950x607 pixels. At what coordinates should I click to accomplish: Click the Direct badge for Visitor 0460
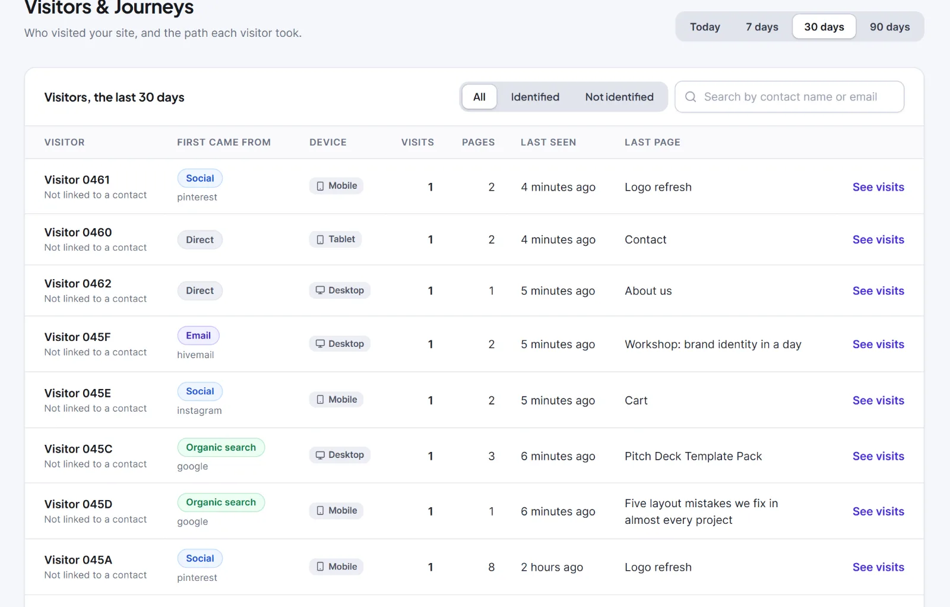pyautogui.click(x=199, y=240)
